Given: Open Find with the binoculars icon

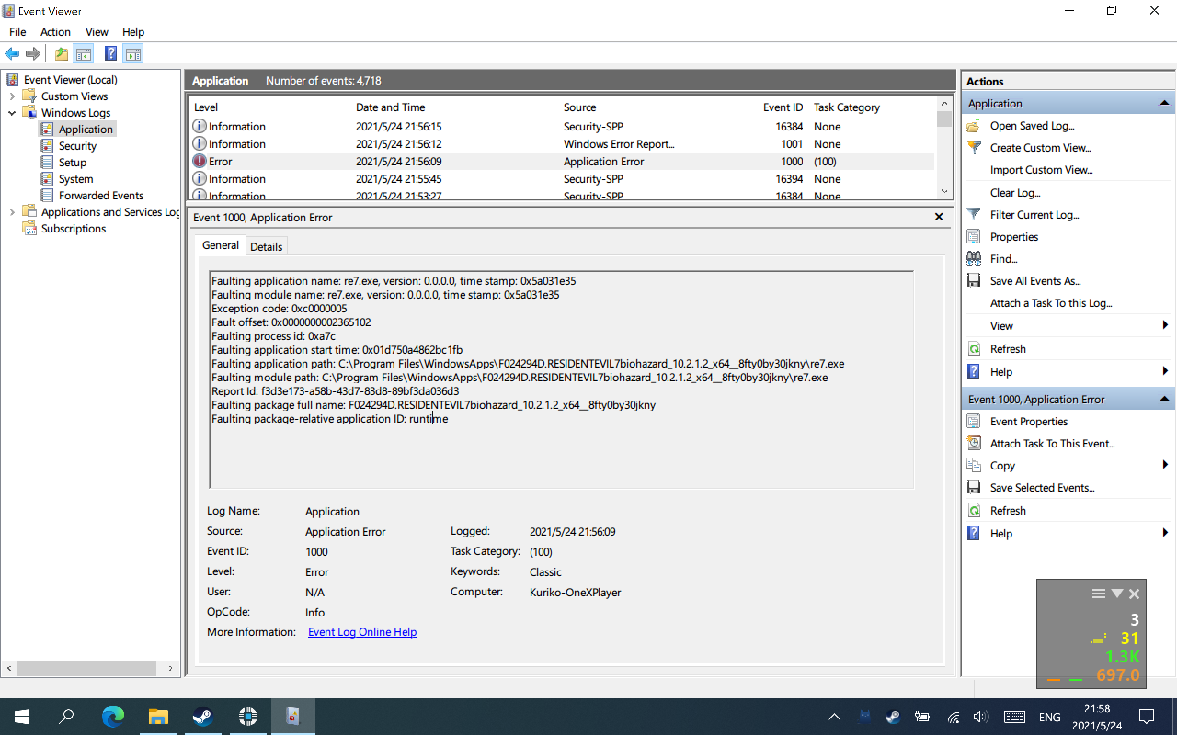Looking at the screenshot, I should [974, 259].
